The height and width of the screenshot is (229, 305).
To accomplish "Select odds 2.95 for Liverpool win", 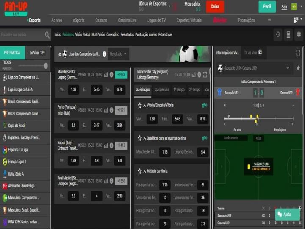I will (x=120, y=196).
